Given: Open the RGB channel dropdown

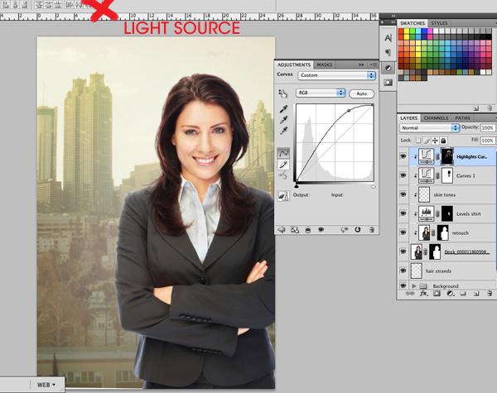Looking at the screenshot, I should pos(321,93).
